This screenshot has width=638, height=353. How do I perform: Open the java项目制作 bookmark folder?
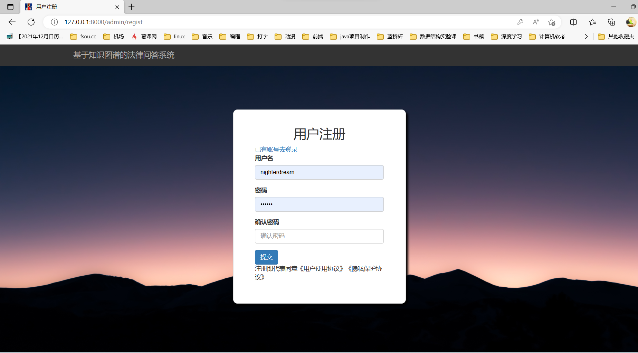coord(350,37)
